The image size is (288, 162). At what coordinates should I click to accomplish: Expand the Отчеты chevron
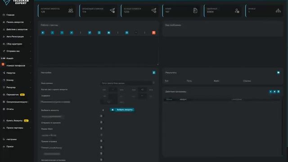pyautogui.click(x=31, y=109)
